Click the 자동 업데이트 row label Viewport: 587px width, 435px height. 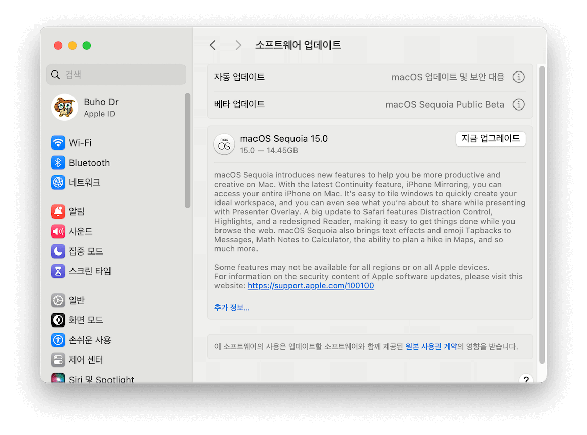tap(239, 77)
